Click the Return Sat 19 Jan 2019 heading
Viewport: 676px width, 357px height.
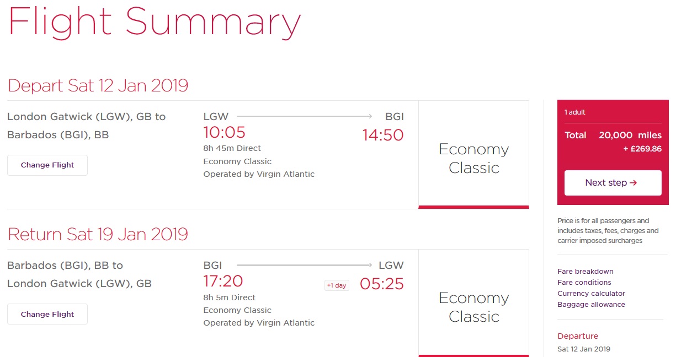coord(98,234)
